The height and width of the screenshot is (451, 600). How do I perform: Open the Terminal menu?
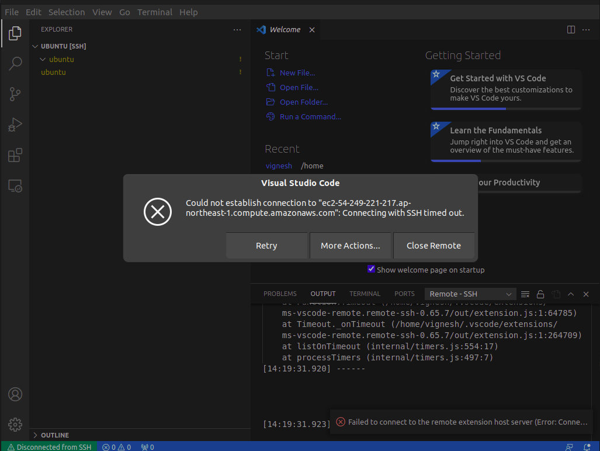point(155,12)
